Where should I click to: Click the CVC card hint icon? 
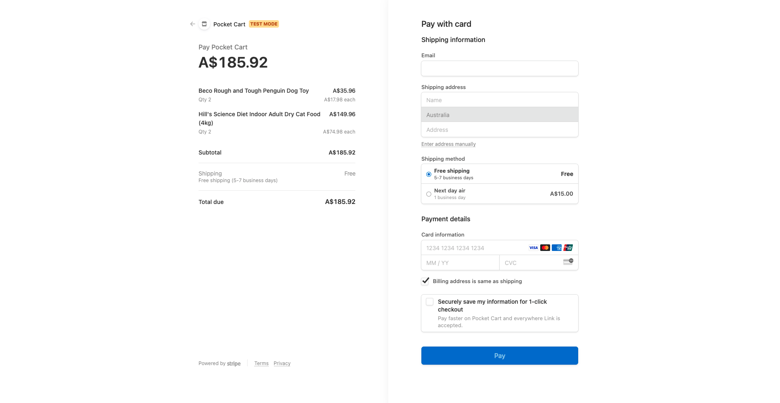568,262
